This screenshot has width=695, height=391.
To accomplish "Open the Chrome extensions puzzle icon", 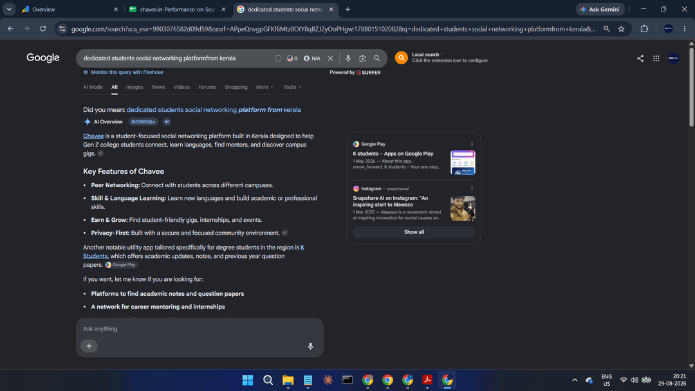I will (x=644, y=29).
